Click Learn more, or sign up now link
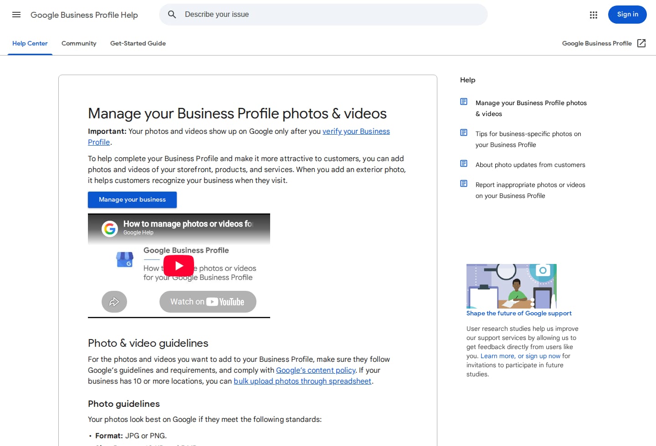656x446 pixels. (520, 356)
